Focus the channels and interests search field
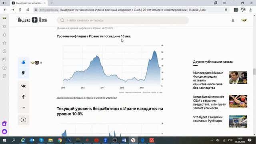 123,20
